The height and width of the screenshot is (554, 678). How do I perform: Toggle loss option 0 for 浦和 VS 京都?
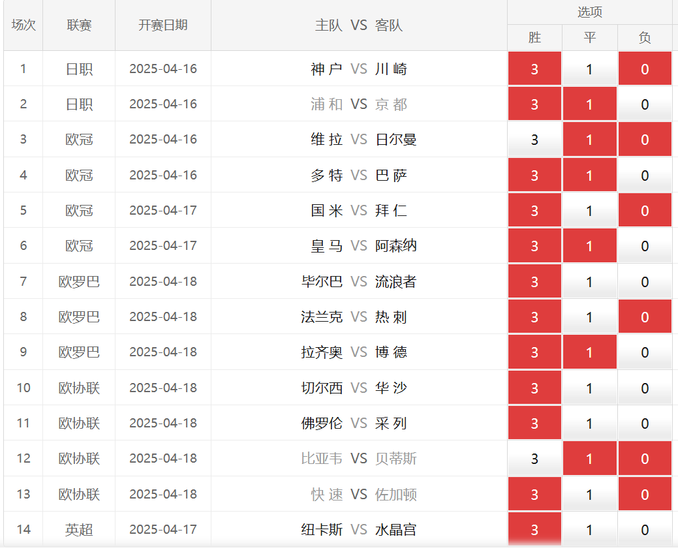pyautogui.click(x=645, y=104)
